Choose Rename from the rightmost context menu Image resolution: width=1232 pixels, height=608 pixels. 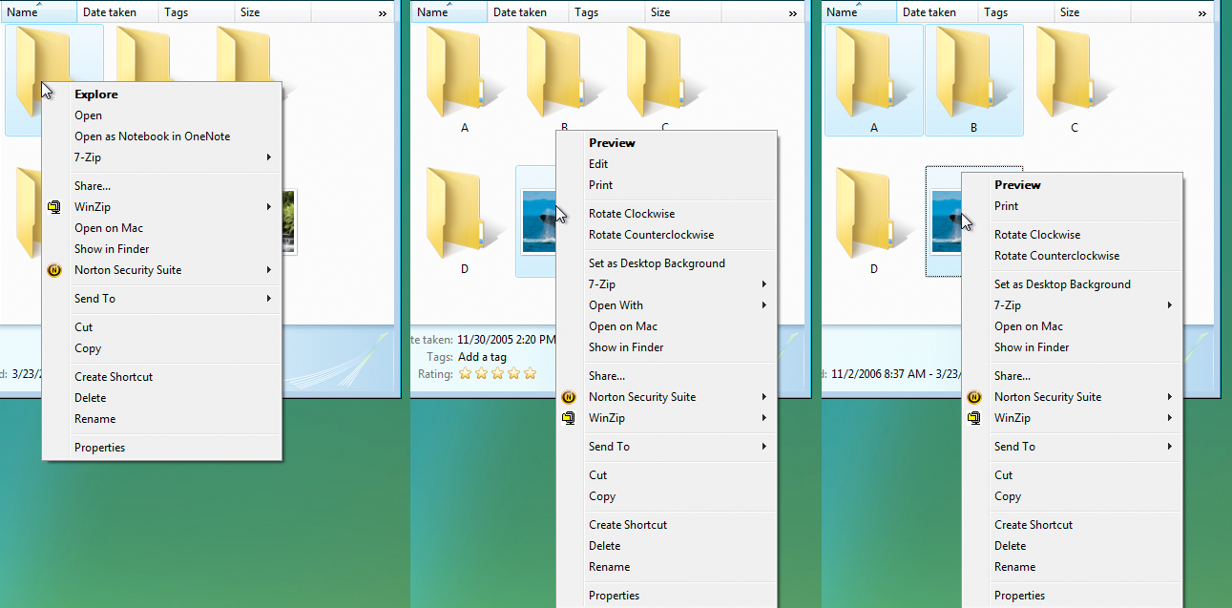(x=1014, y=566)
